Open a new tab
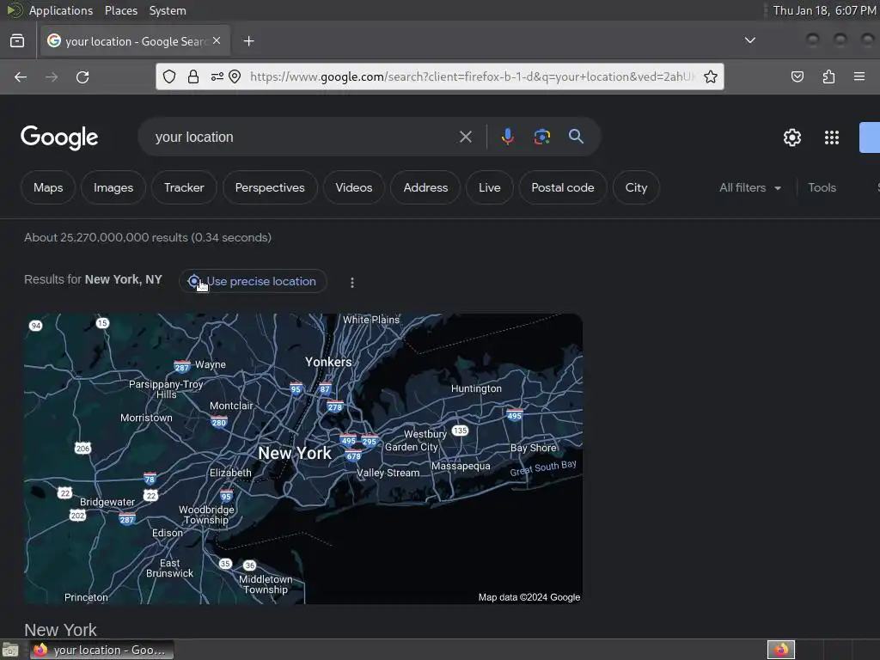 coord(248,41)
